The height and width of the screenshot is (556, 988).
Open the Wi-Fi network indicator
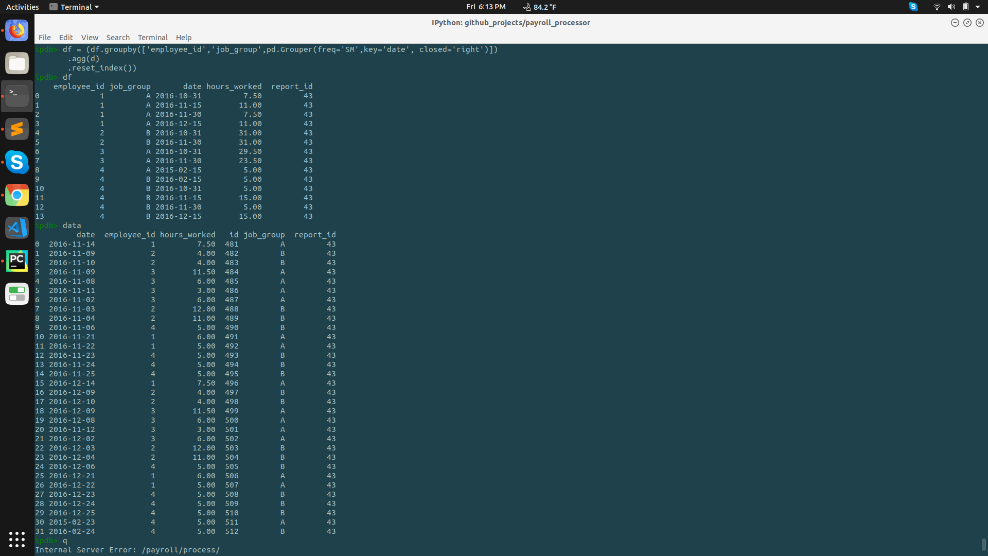(937, 7)
